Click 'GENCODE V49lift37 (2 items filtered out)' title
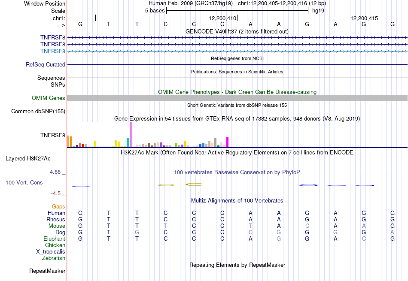The width and height of the screenshot is (408, 281). 237,31
